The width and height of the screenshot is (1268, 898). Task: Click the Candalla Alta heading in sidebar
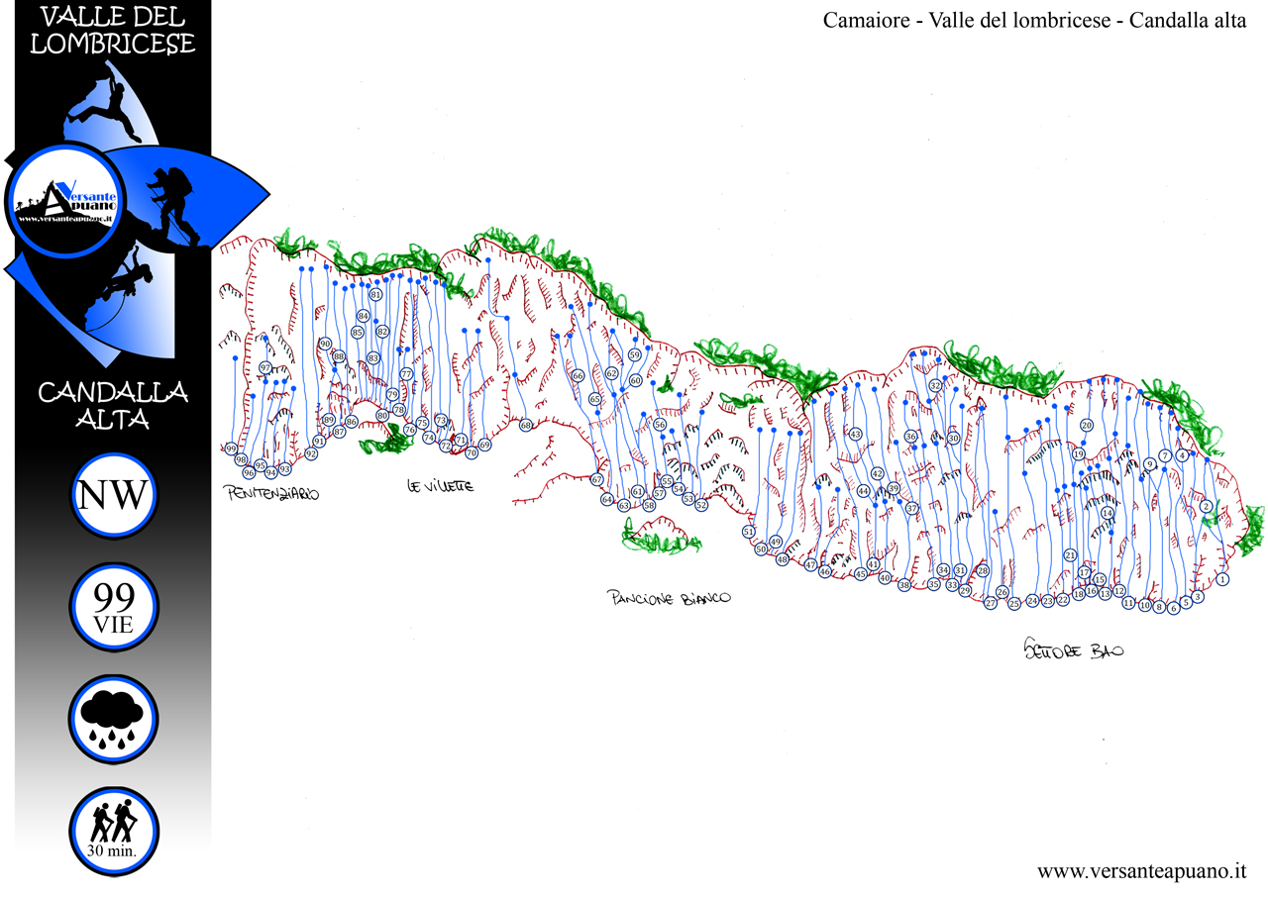coord(112,406)
